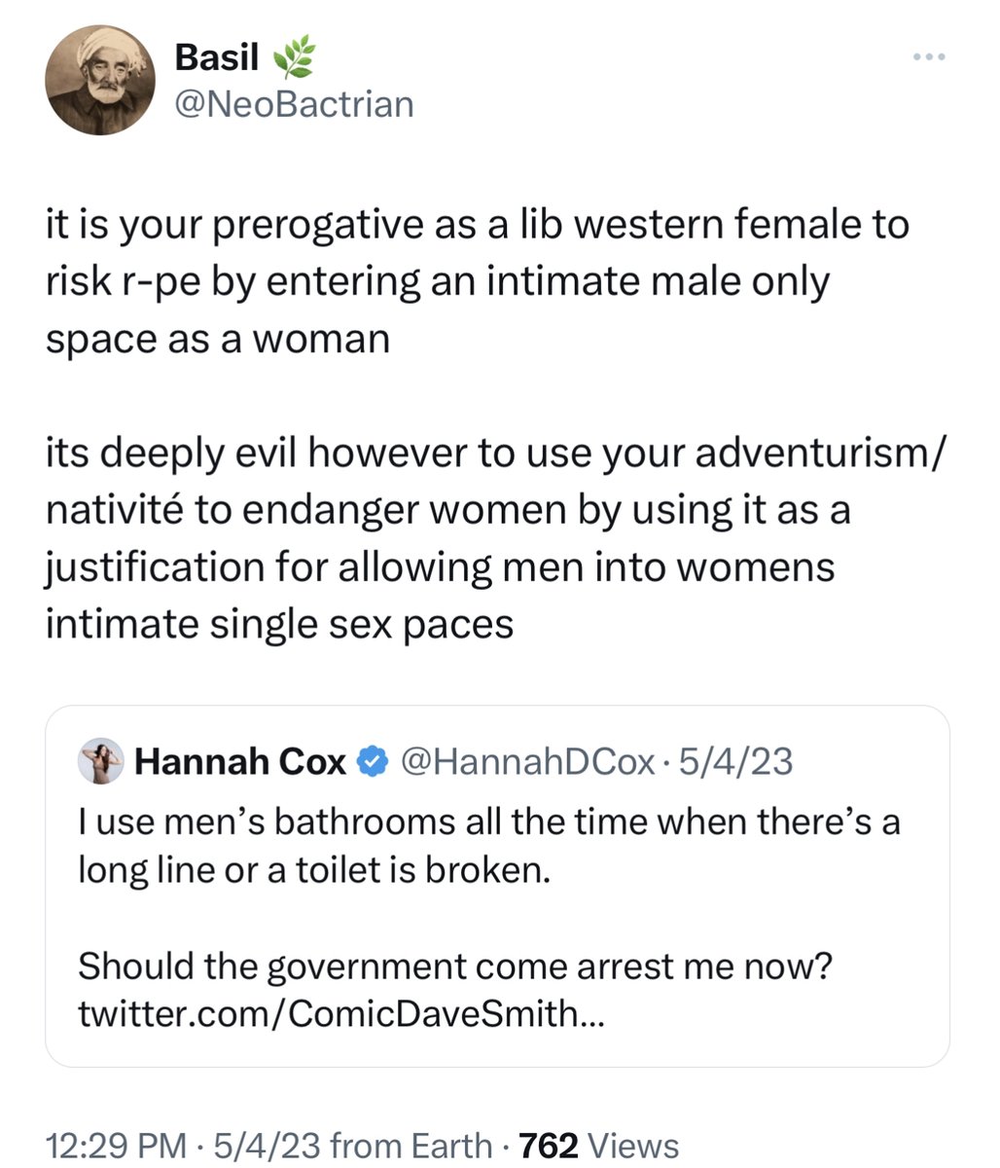This screenshot has height=1168, width=1000.
Task: Open the twitter.com/ComicDaveSmith link
Action: click(x=341, y=1014)
